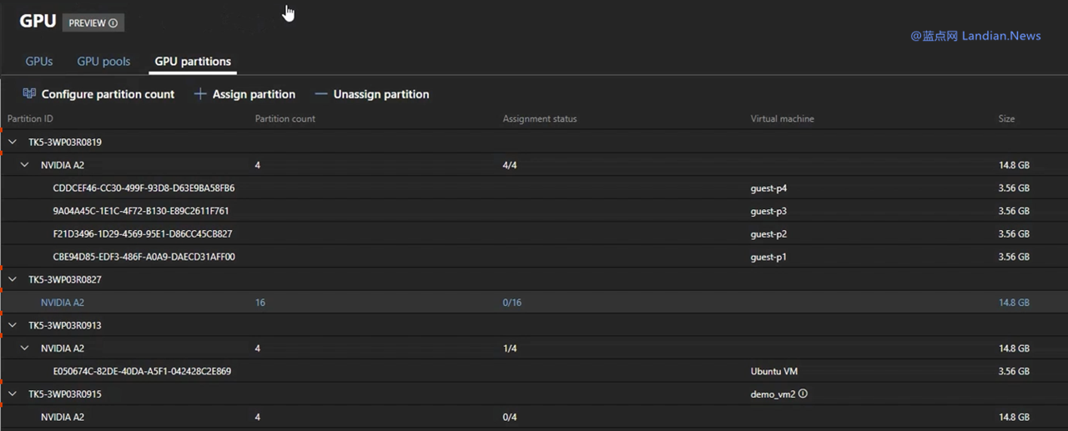Select partition CBE94D85-EDF3-486F-A0A9-DAECD31AFF00
The width and height of the screenshot is (1068, 431).
(x=144, y=257)
